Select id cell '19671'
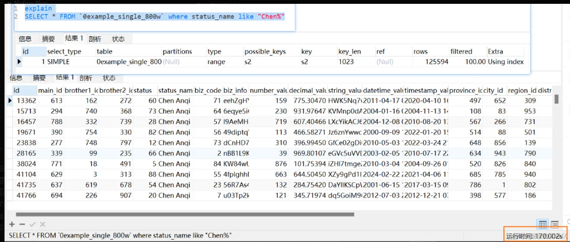 pyautogui.click(x=26, y=132)
